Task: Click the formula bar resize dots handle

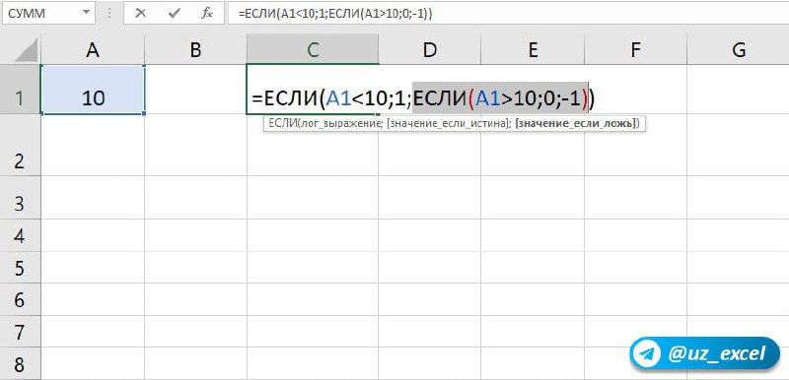Action: [x=109, y=14]
